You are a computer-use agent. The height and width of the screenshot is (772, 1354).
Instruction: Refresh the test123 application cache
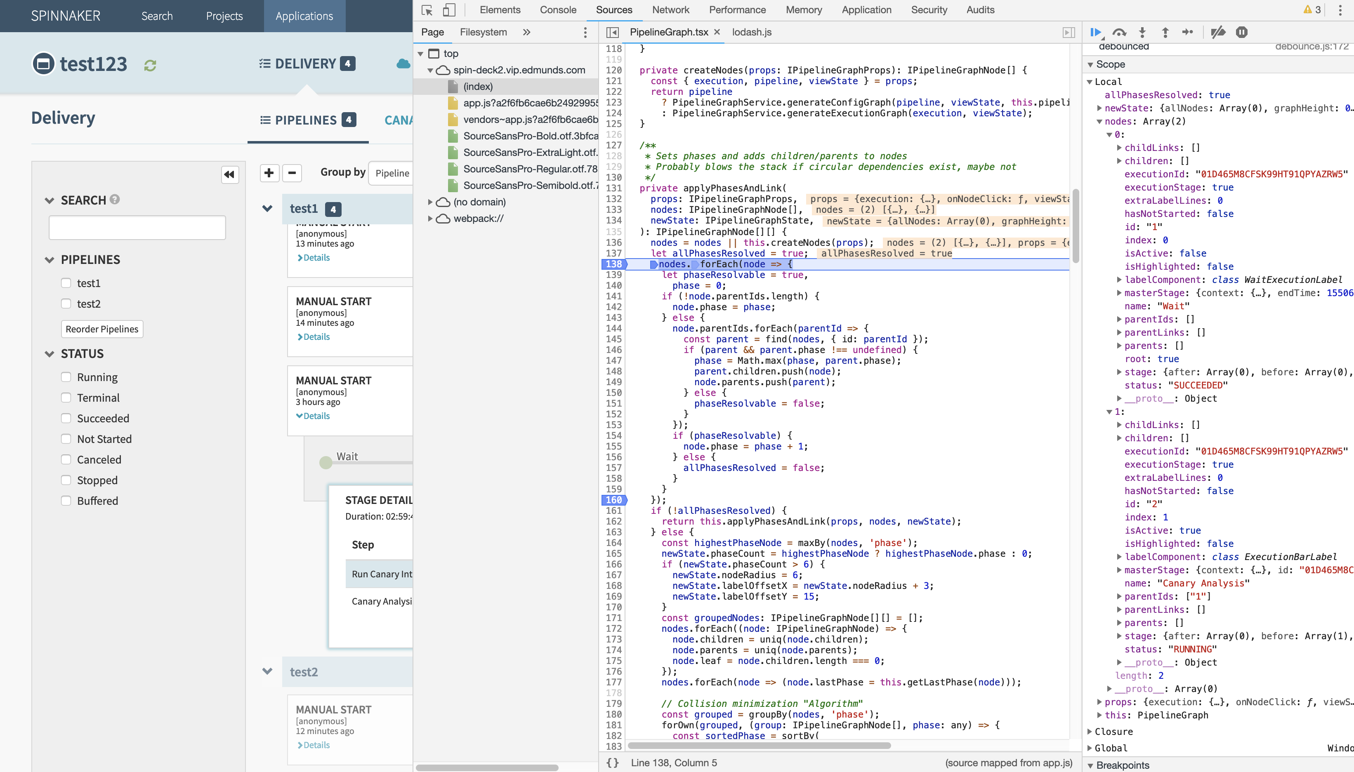tap(150, 65)
